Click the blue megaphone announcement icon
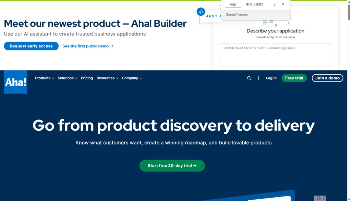The height and width of the screenshot is (201, 351). pyautogui.click(x=201, y=12)
